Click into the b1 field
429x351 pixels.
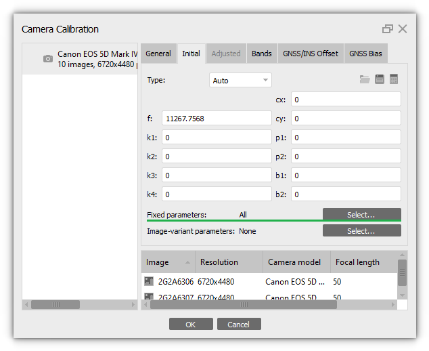(346, 175)
